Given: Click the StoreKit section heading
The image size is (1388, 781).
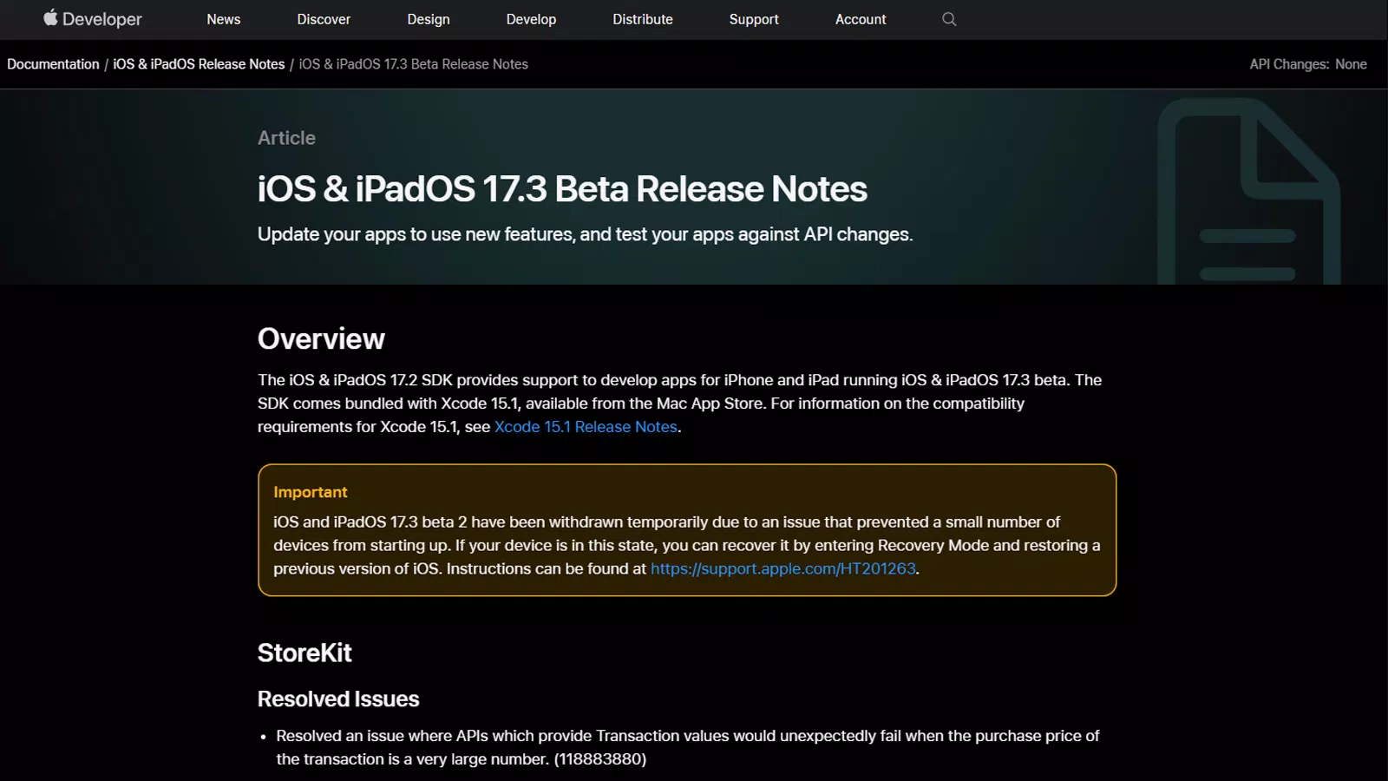Looking at the screenshot, I should pyautogui.click(x=304, y=653).
